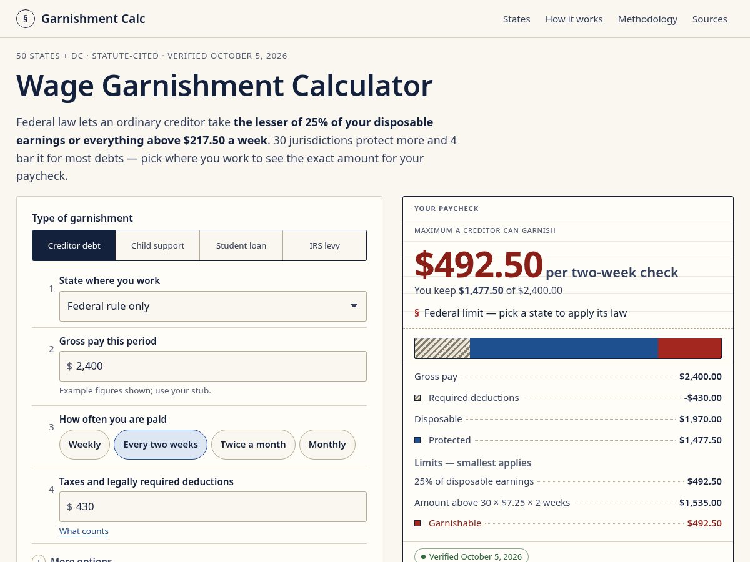750x562 pixels.
Task: Open the What counts link
Action: coord(84,531)
